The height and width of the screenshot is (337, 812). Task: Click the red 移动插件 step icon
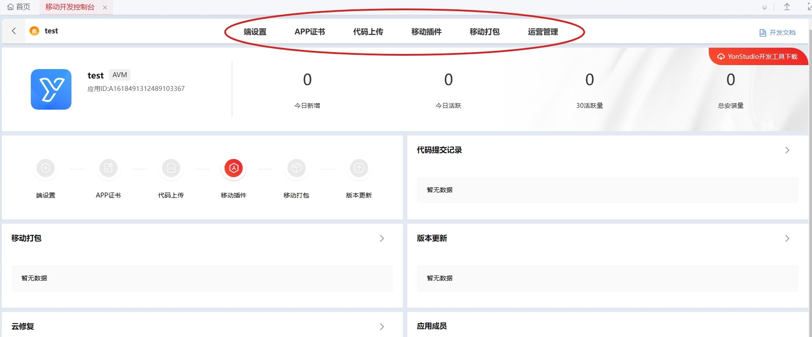coord(234,168)
